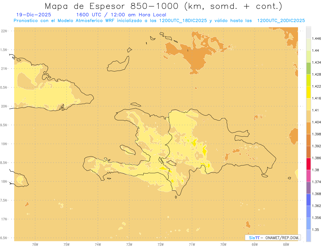Viewport: 321px width, 248px height.
Task: Click the colorbar value '1.404'
Action: tap(317, 122)
